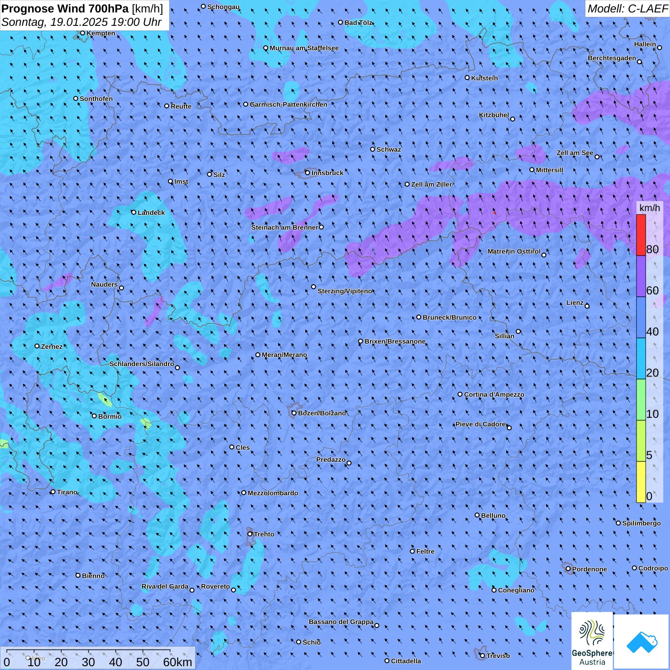Click the Trento city label
Viewport: 670px width, 670px height.
click(264, 534)
